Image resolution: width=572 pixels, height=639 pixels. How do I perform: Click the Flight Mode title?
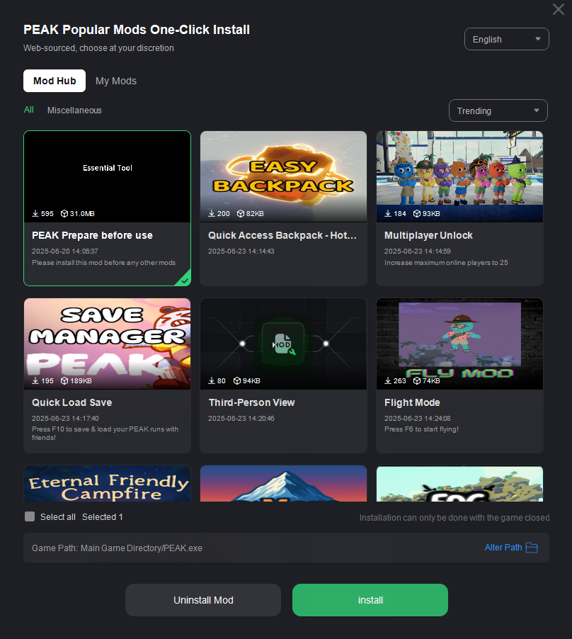pyautogui.click(x=412, y=402)
